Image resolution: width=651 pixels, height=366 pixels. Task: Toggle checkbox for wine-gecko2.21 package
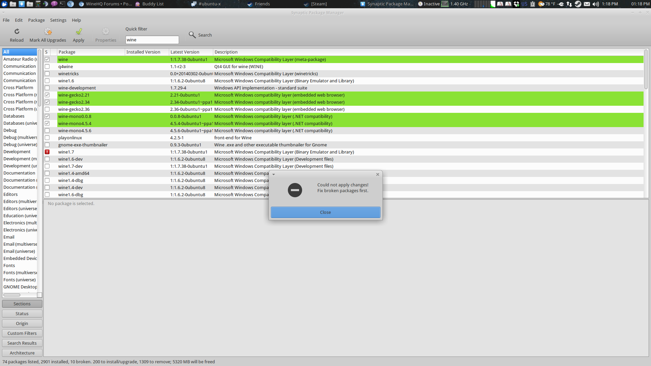pyautogui.click(x=47, y=95)
